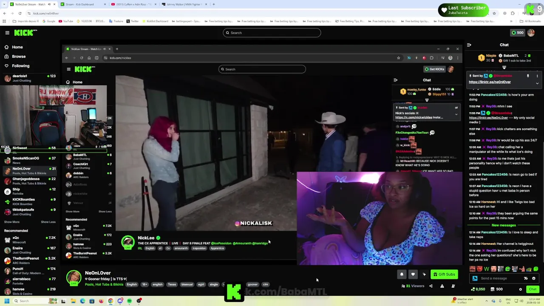Screen dimensions: 544x306
Task: Open the browser tab search dropdown
Action: pyautogui.click(x=4, y=4)
